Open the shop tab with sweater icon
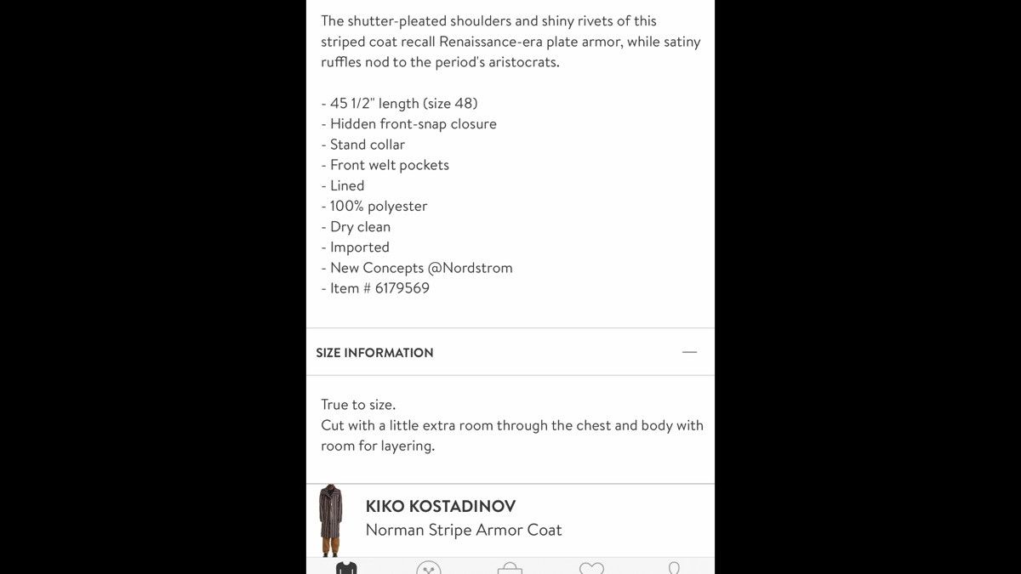 pyautogui.click(x=346, y=568)
